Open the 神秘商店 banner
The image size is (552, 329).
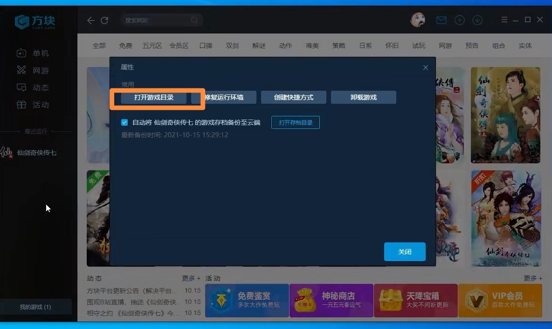[x=331, y=301]
